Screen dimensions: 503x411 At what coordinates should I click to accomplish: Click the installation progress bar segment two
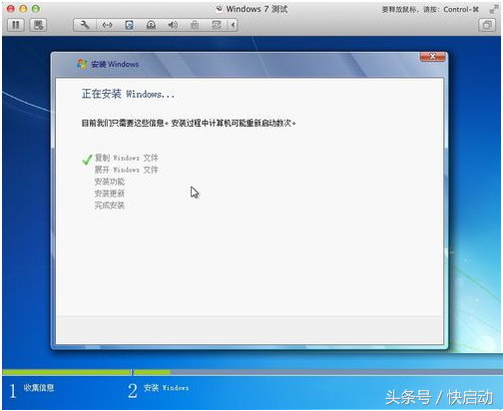pyautogui.click(x=317, y=372)
